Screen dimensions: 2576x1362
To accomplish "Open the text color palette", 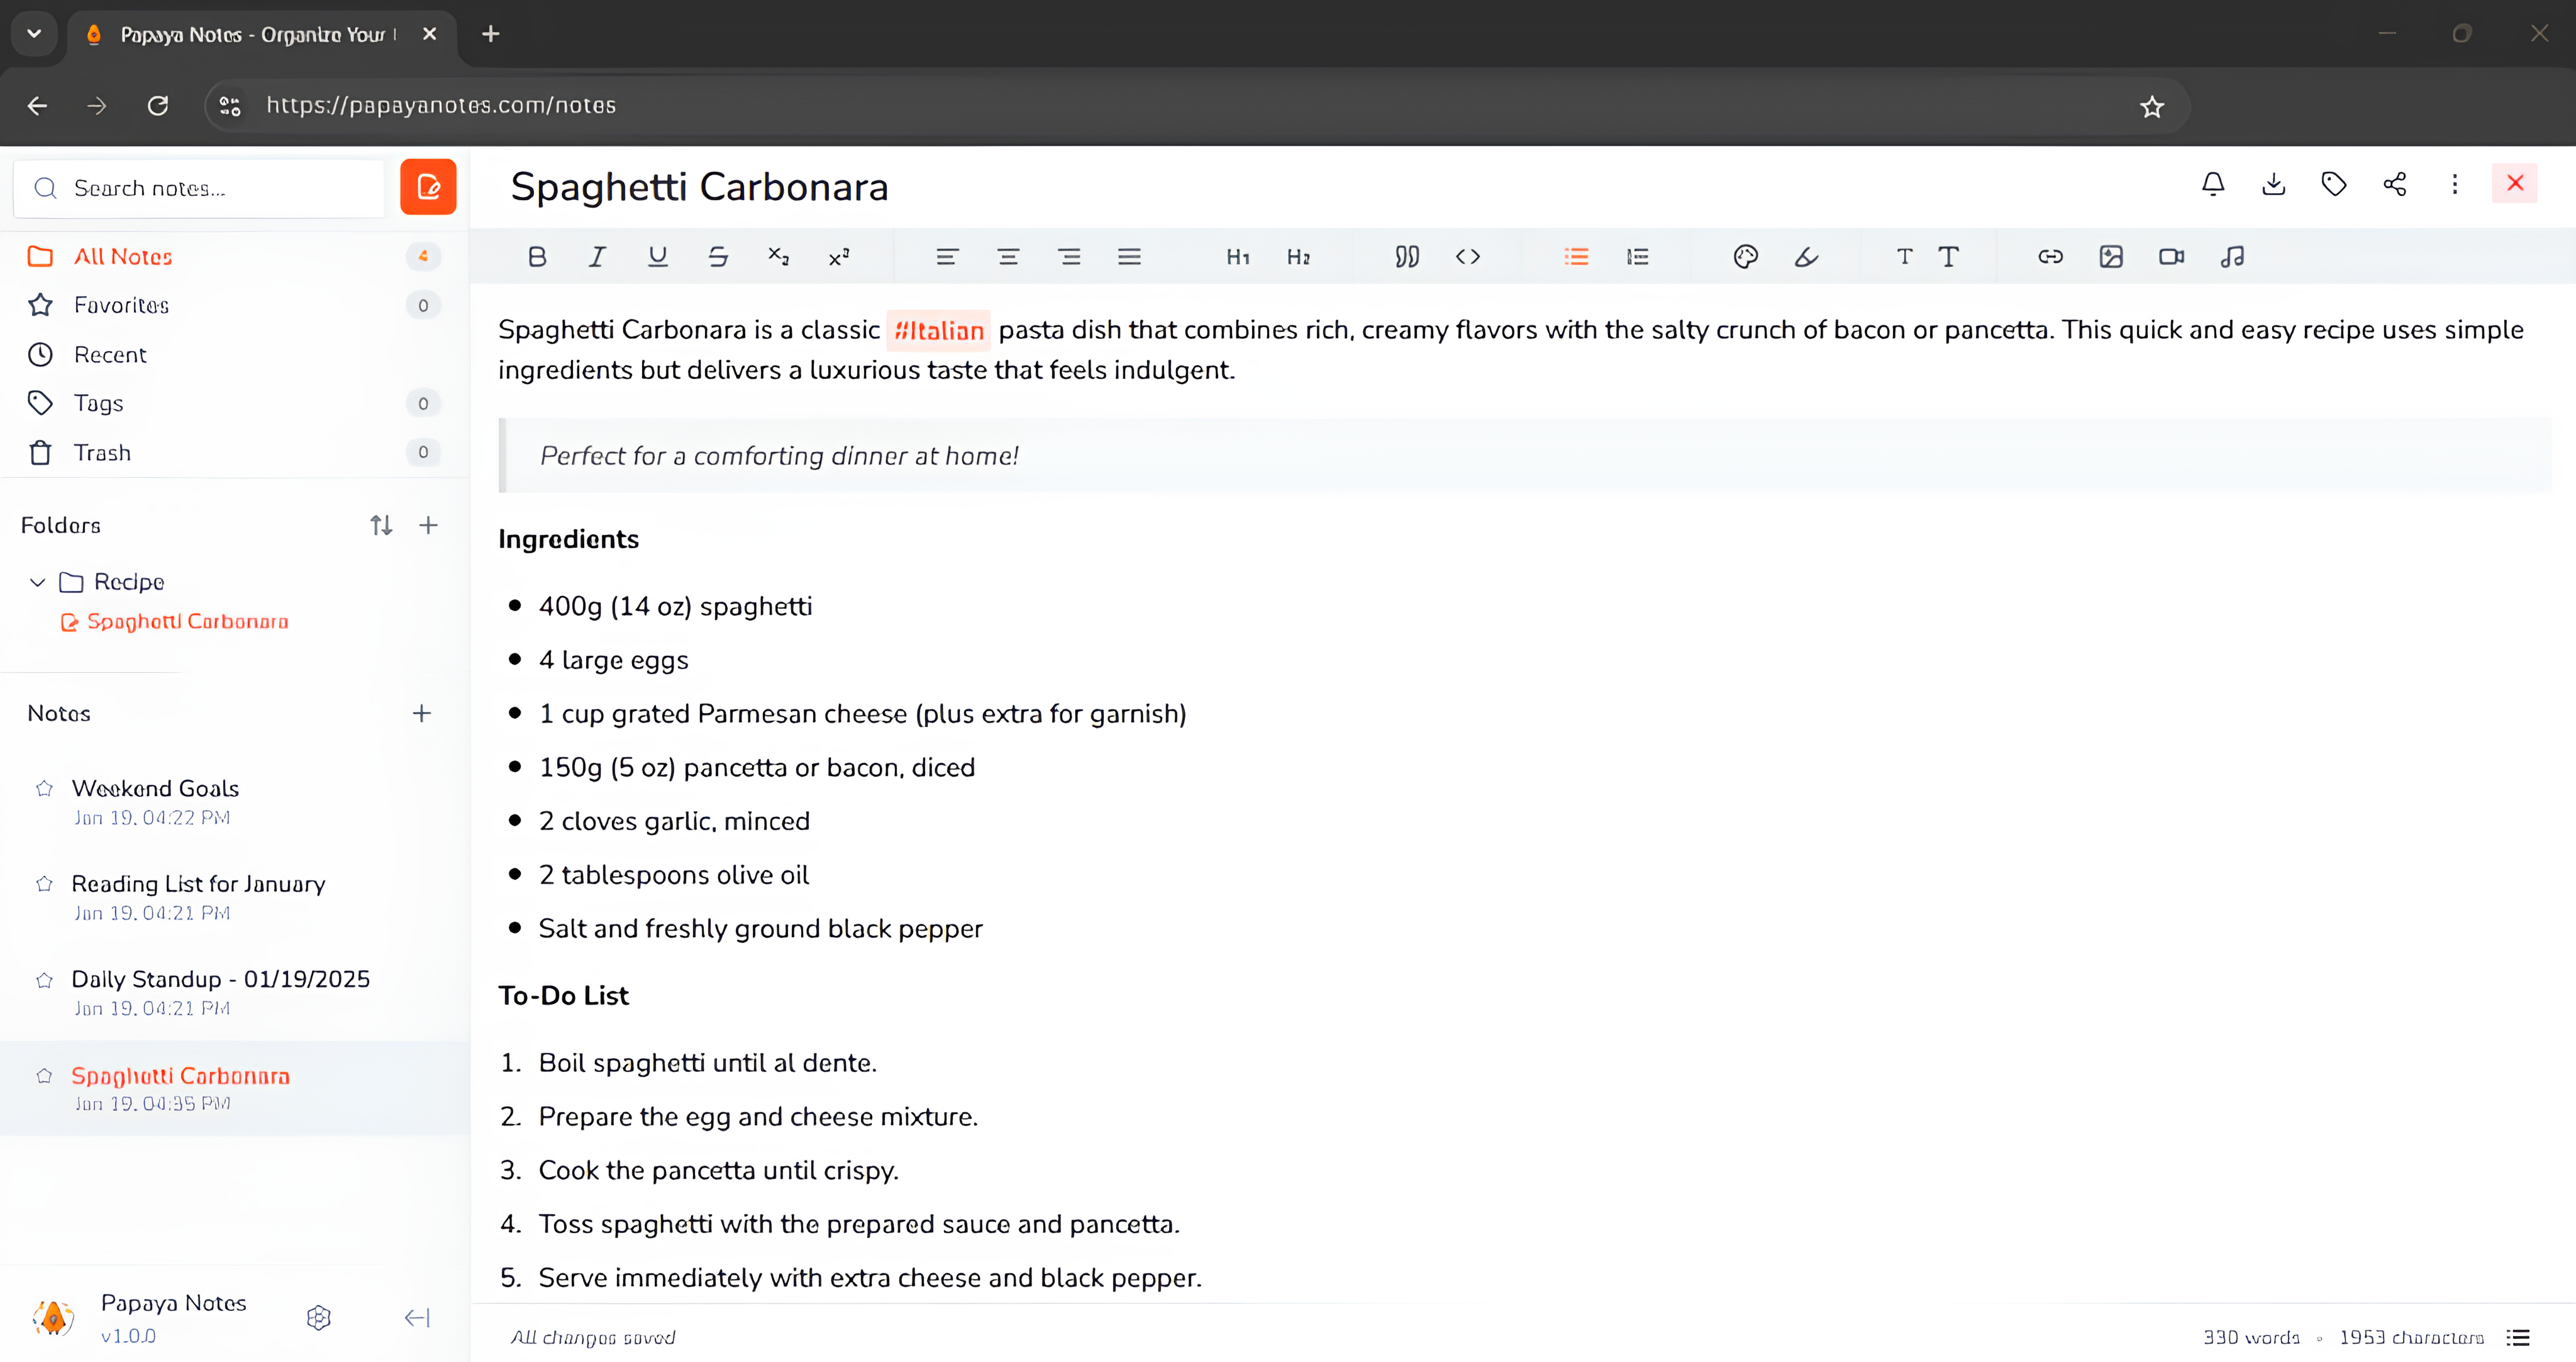I will tap(1745, 257).
